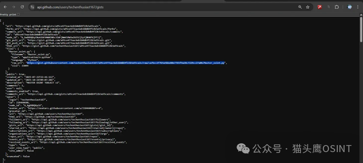Click the "truncated": false line

tap(17, 156)
